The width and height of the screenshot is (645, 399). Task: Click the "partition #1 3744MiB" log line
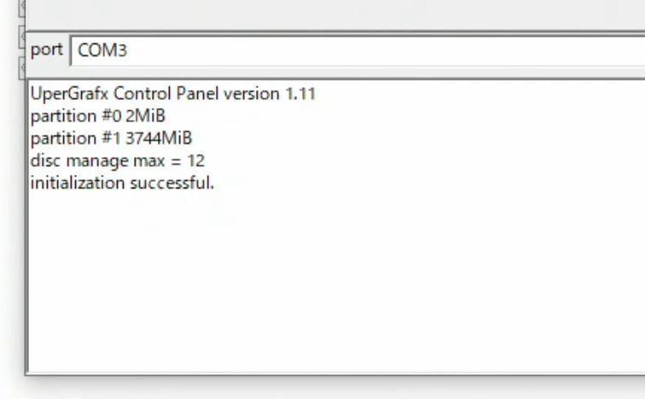(111, 138)
